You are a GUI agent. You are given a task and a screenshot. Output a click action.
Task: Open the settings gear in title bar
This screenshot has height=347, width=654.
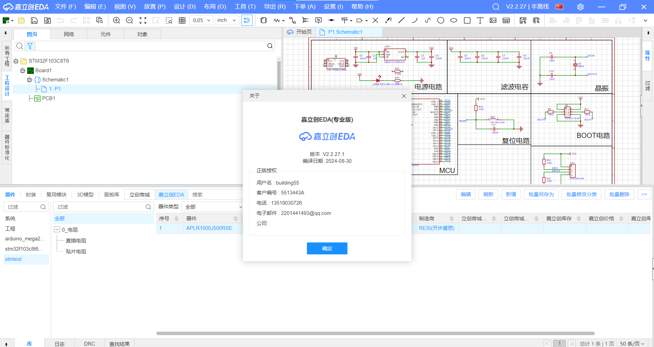[580, 7]
